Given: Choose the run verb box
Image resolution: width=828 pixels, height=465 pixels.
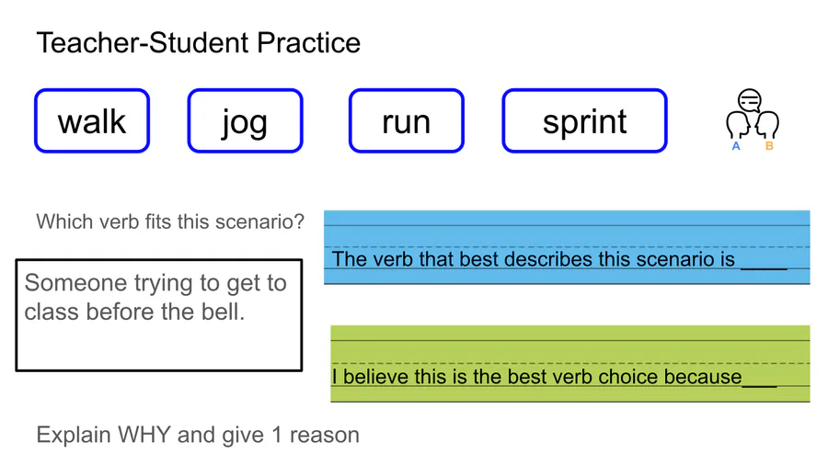Looking at the screenshot, I should 407,120.
